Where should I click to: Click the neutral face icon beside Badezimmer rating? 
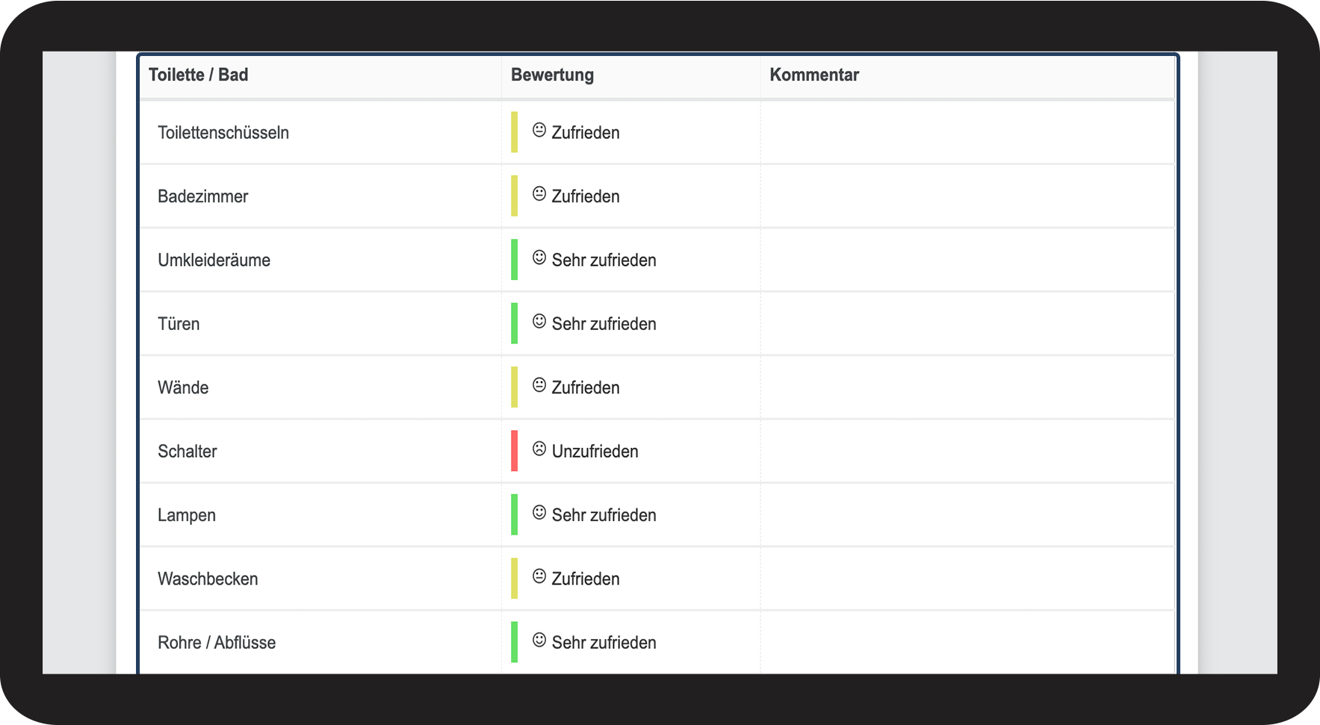(539, 194)
